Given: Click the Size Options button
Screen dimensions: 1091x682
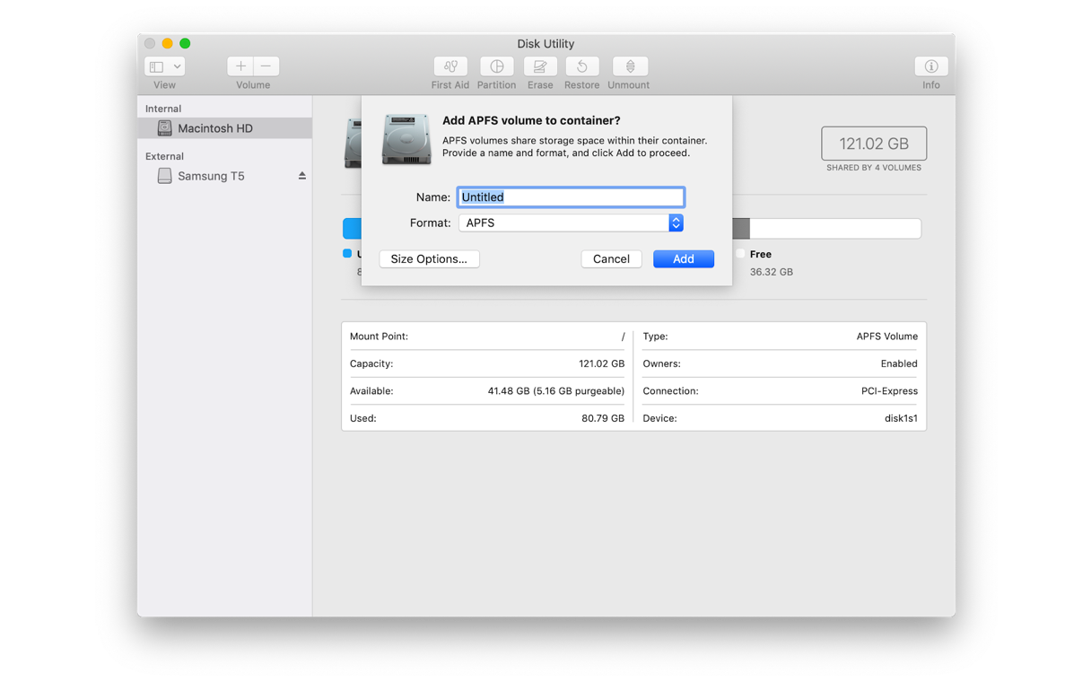Looking at the screenshot, I should 429,258.
